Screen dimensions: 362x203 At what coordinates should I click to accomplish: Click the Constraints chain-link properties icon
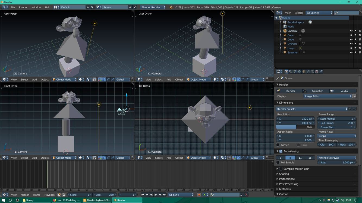pos(308,72)
